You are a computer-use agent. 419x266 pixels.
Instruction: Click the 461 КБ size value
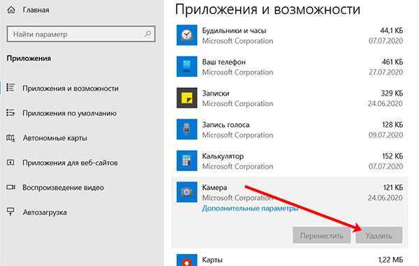(x=392, y=62)
